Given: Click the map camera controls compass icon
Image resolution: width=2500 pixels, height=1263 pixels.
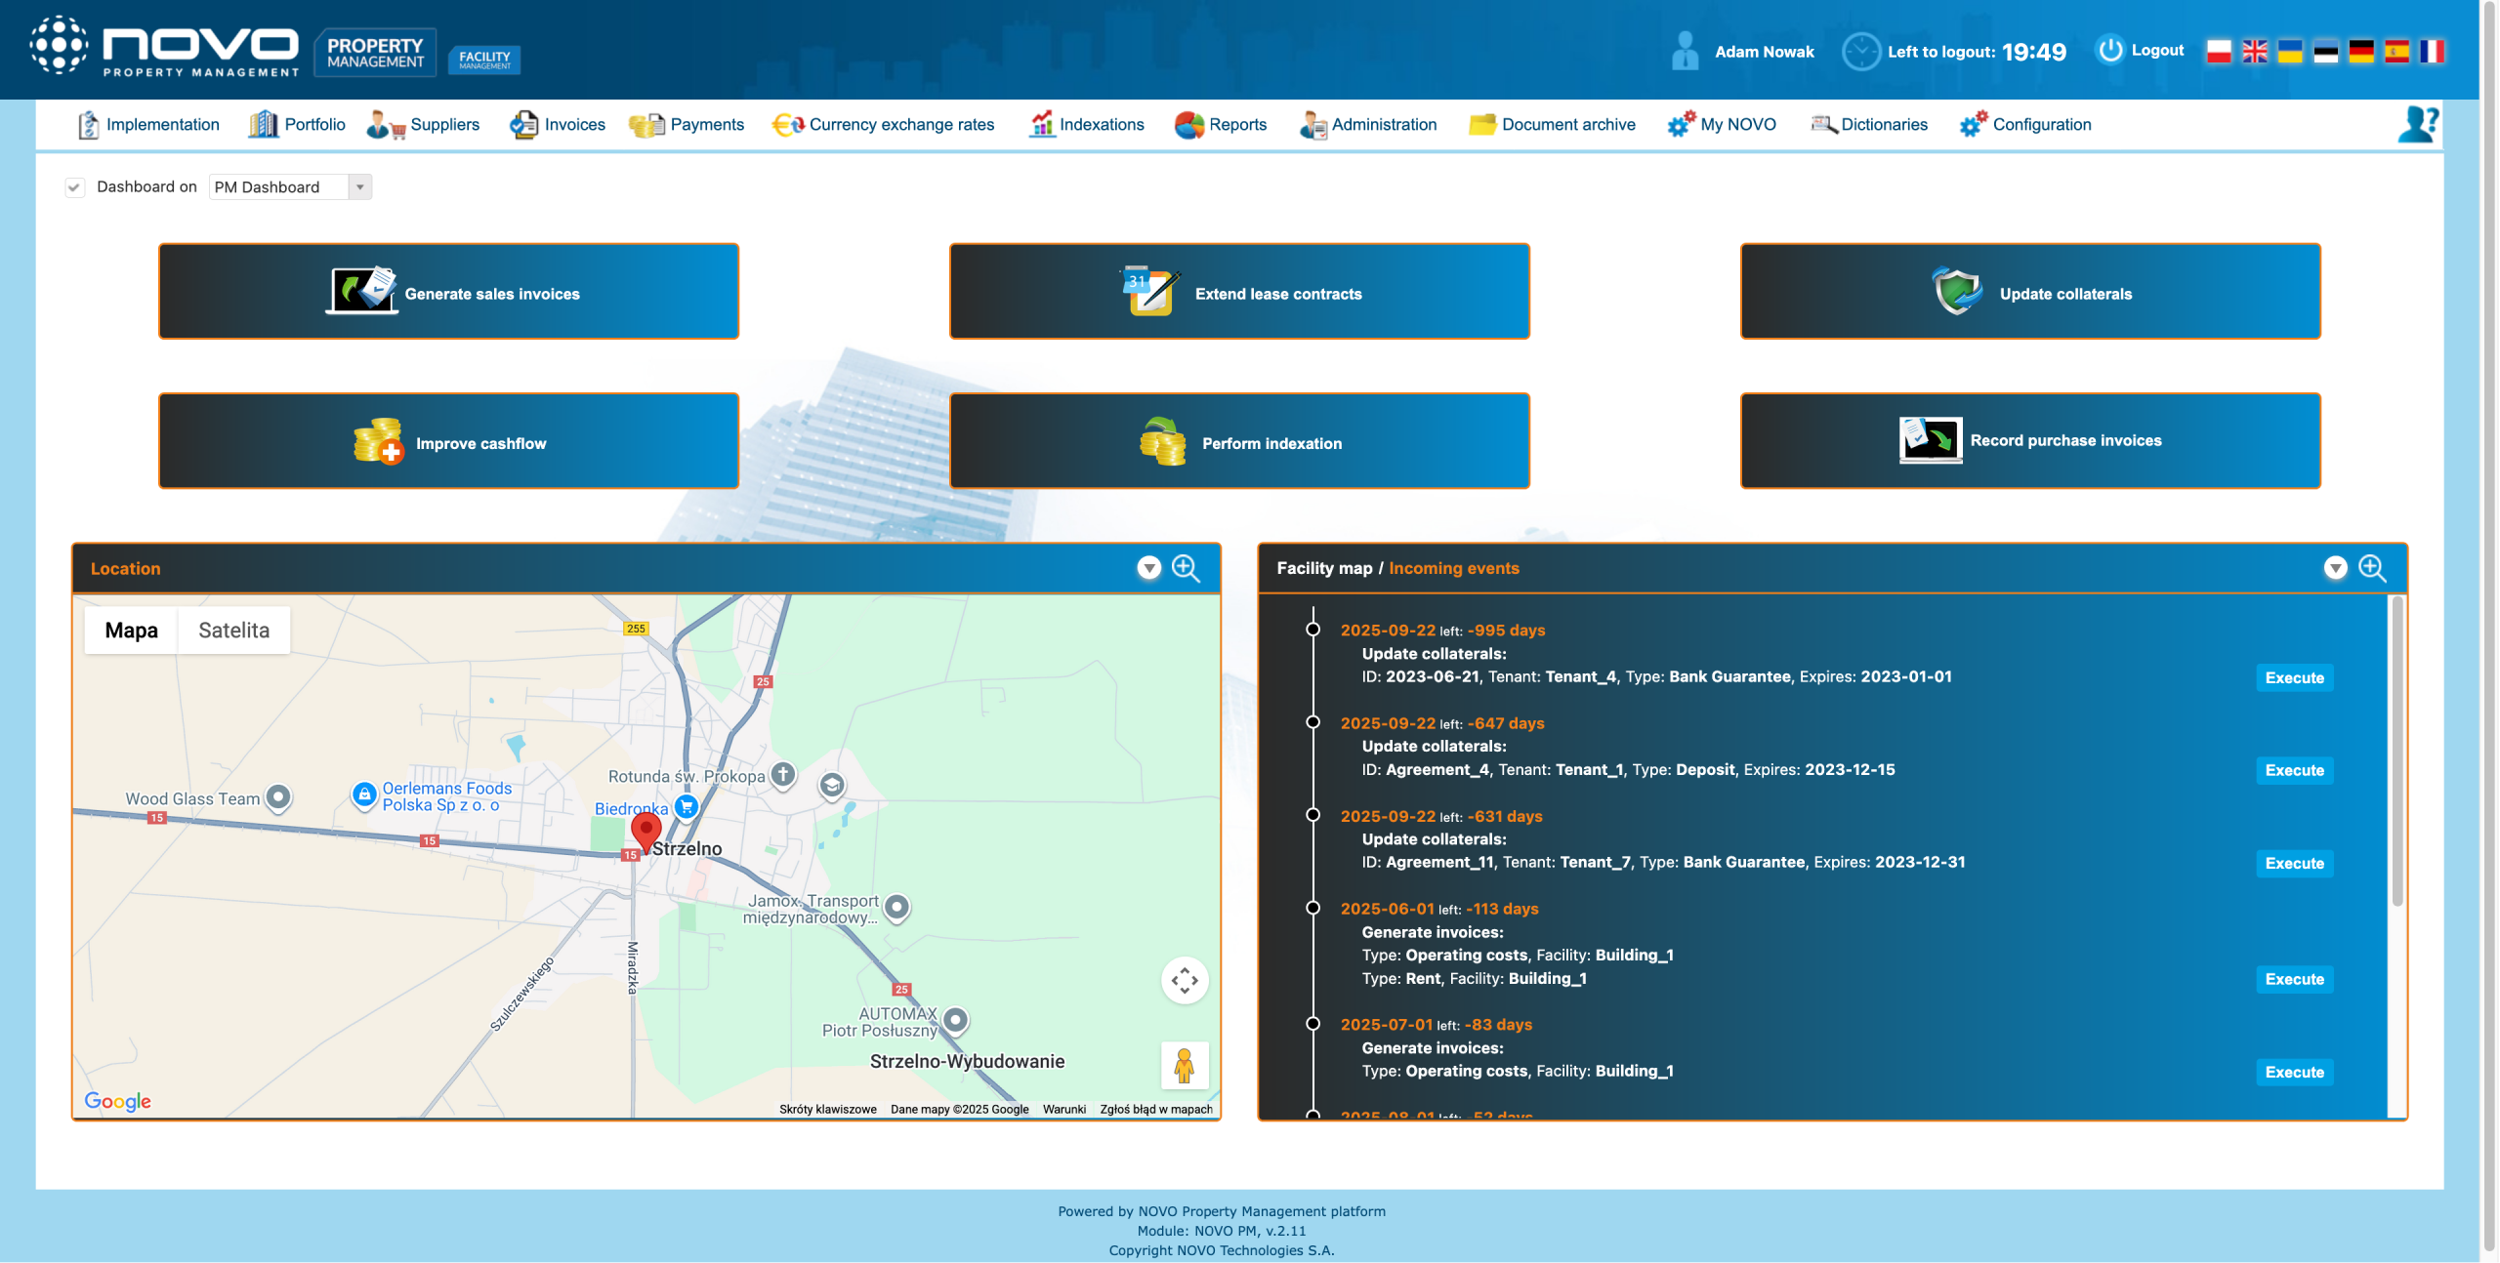Looking at the screenshot, I should click(x=1184, y=980).
